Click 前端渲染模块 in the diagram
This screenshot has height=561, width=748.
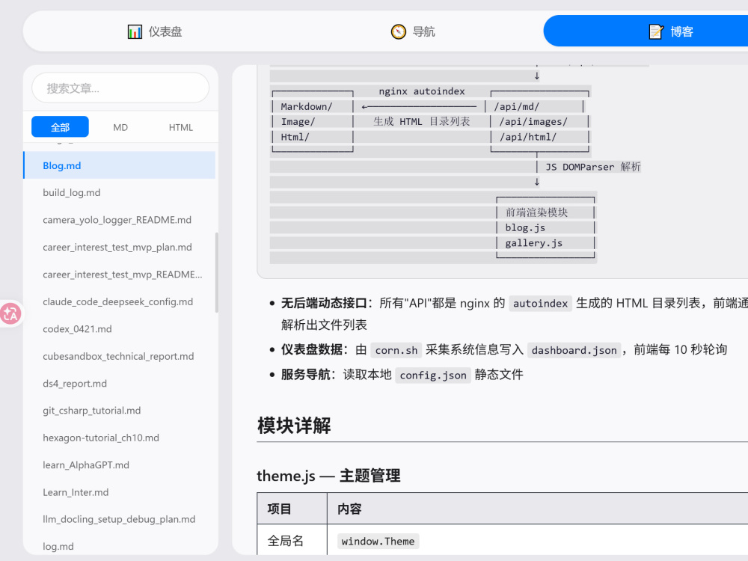pyautogui.click(x=536, y=212)
